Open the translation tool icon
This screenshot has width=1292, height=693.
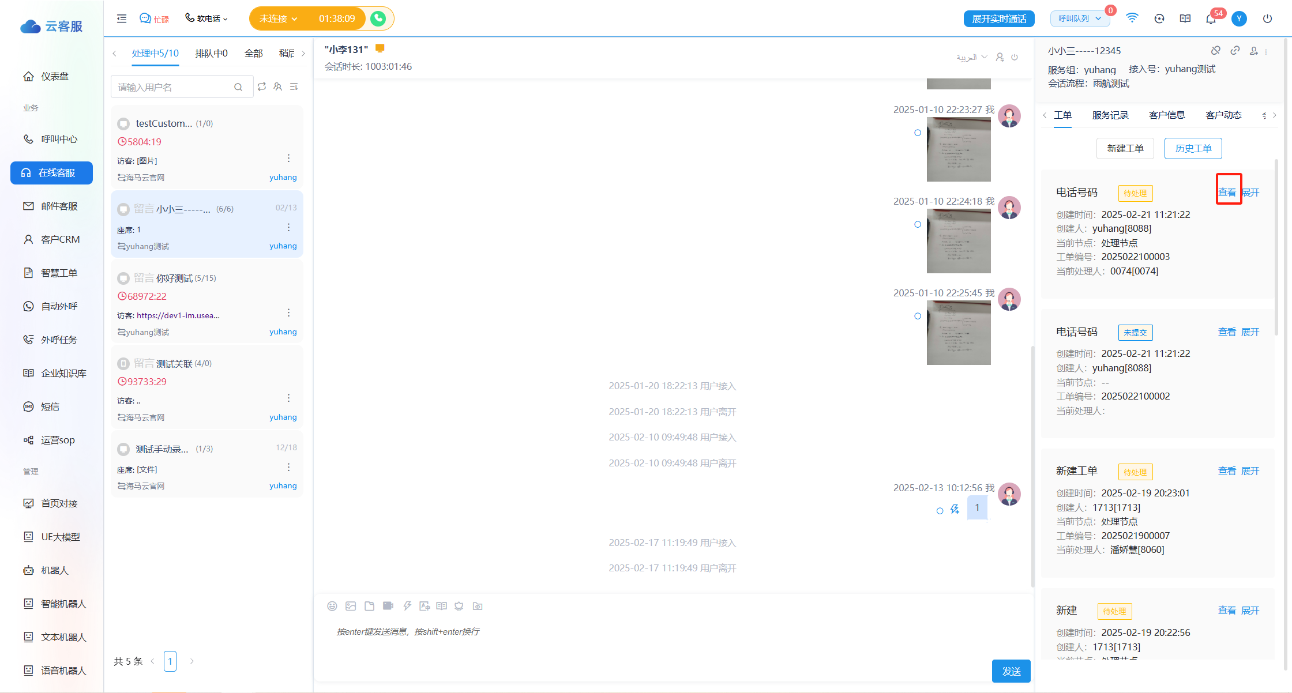point(425,606)
